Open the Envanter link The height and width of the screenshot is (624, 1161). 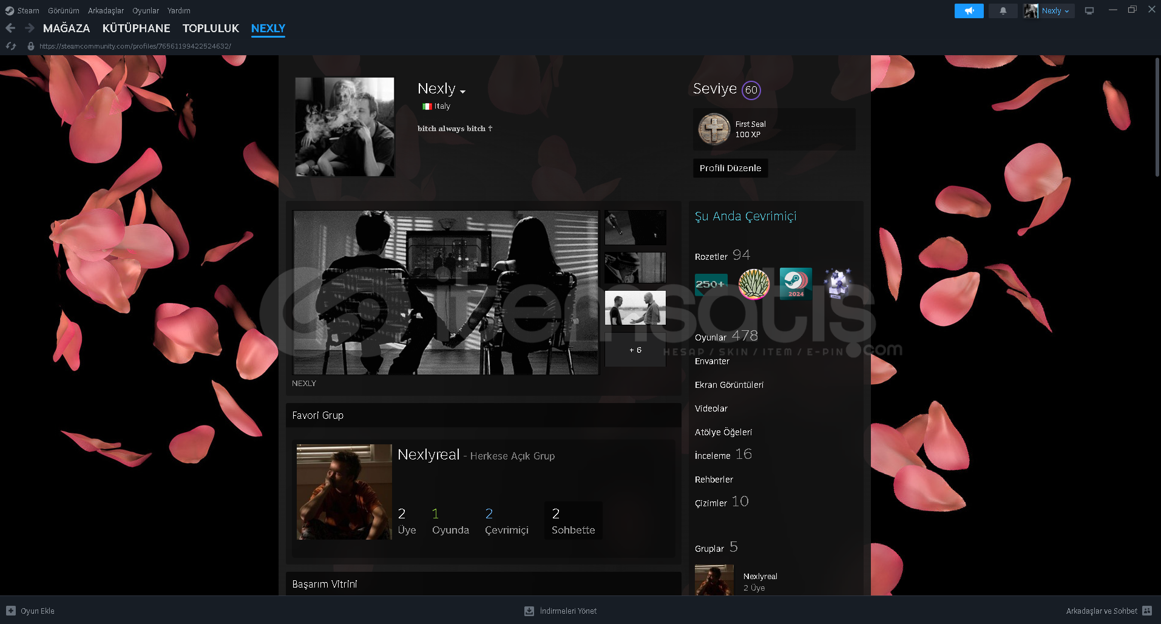(x=712, y=361)
